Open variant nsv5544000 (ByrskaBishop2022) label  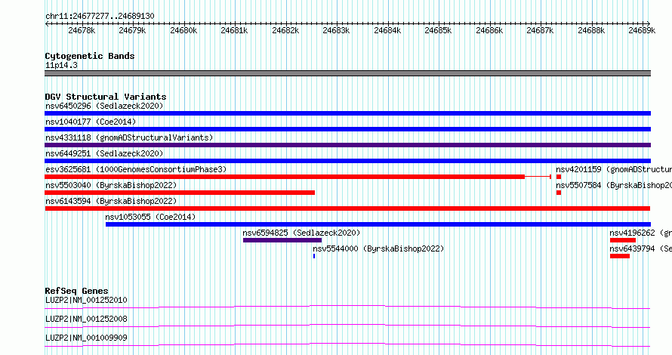pos(378,248)
